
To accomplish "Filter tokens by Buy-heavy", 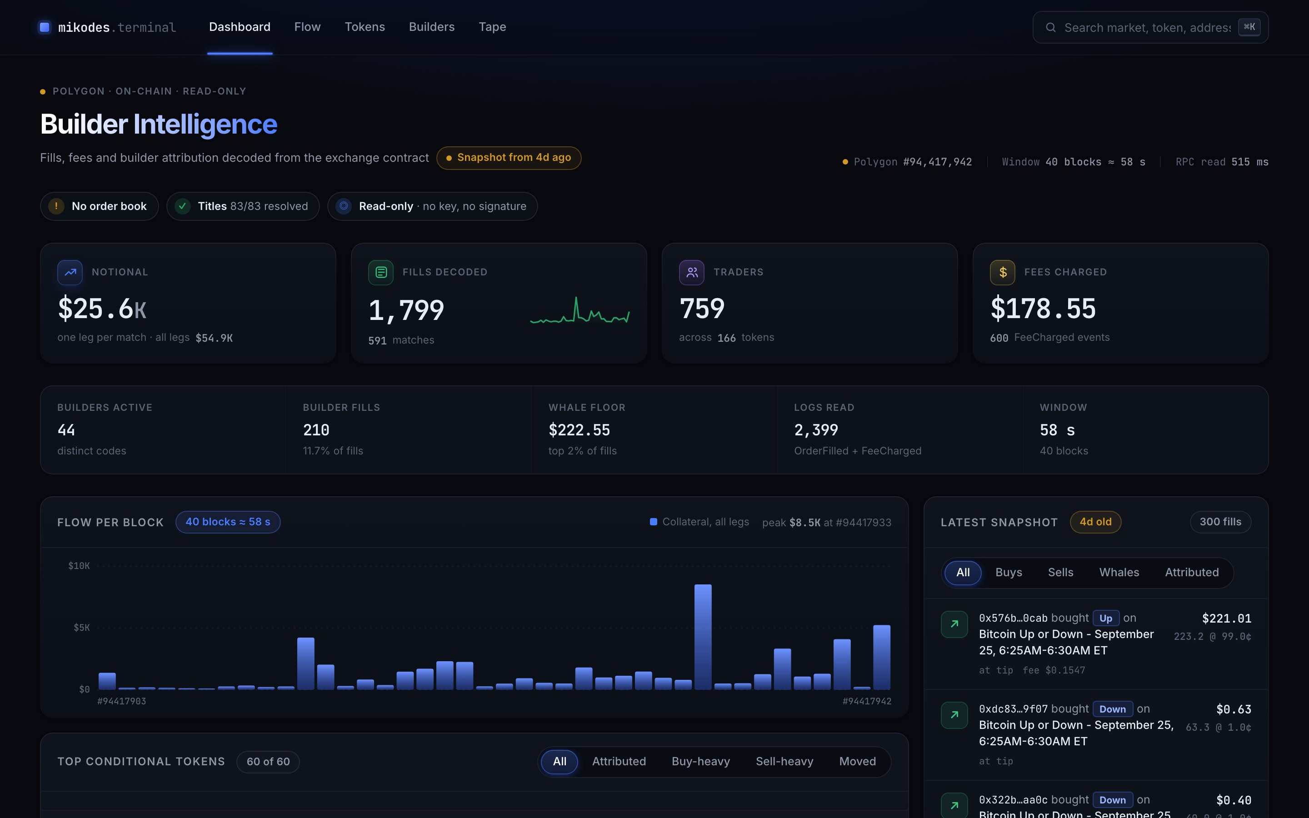I will [701, 762].
